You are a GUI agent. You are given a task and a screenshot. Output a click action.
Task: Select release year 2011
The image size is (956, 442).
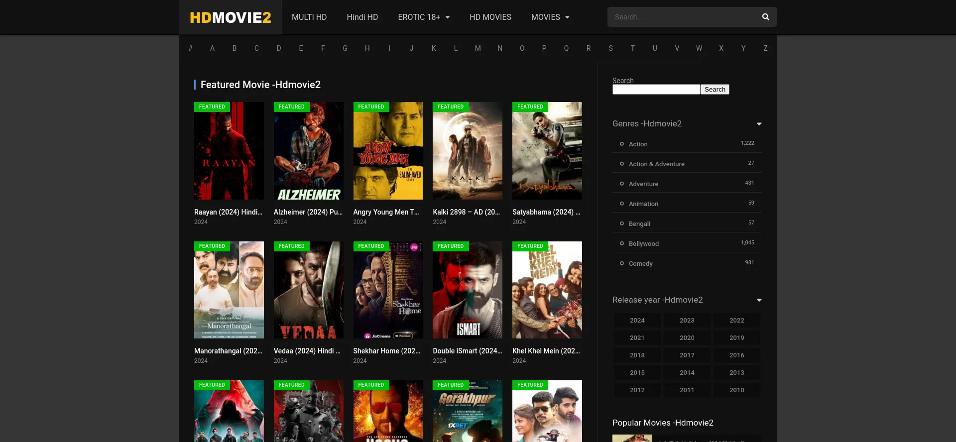pos(687,390)
